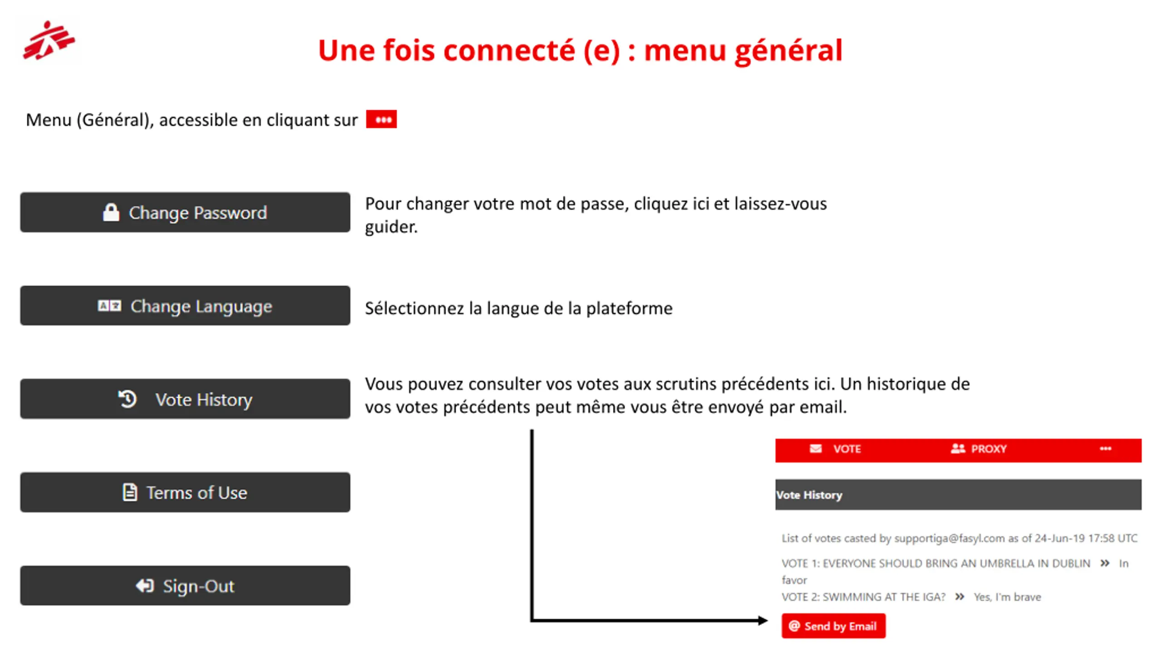Click the lock icon on Change Password
The image size is (1161, 653).
click(x=111, y=212)
